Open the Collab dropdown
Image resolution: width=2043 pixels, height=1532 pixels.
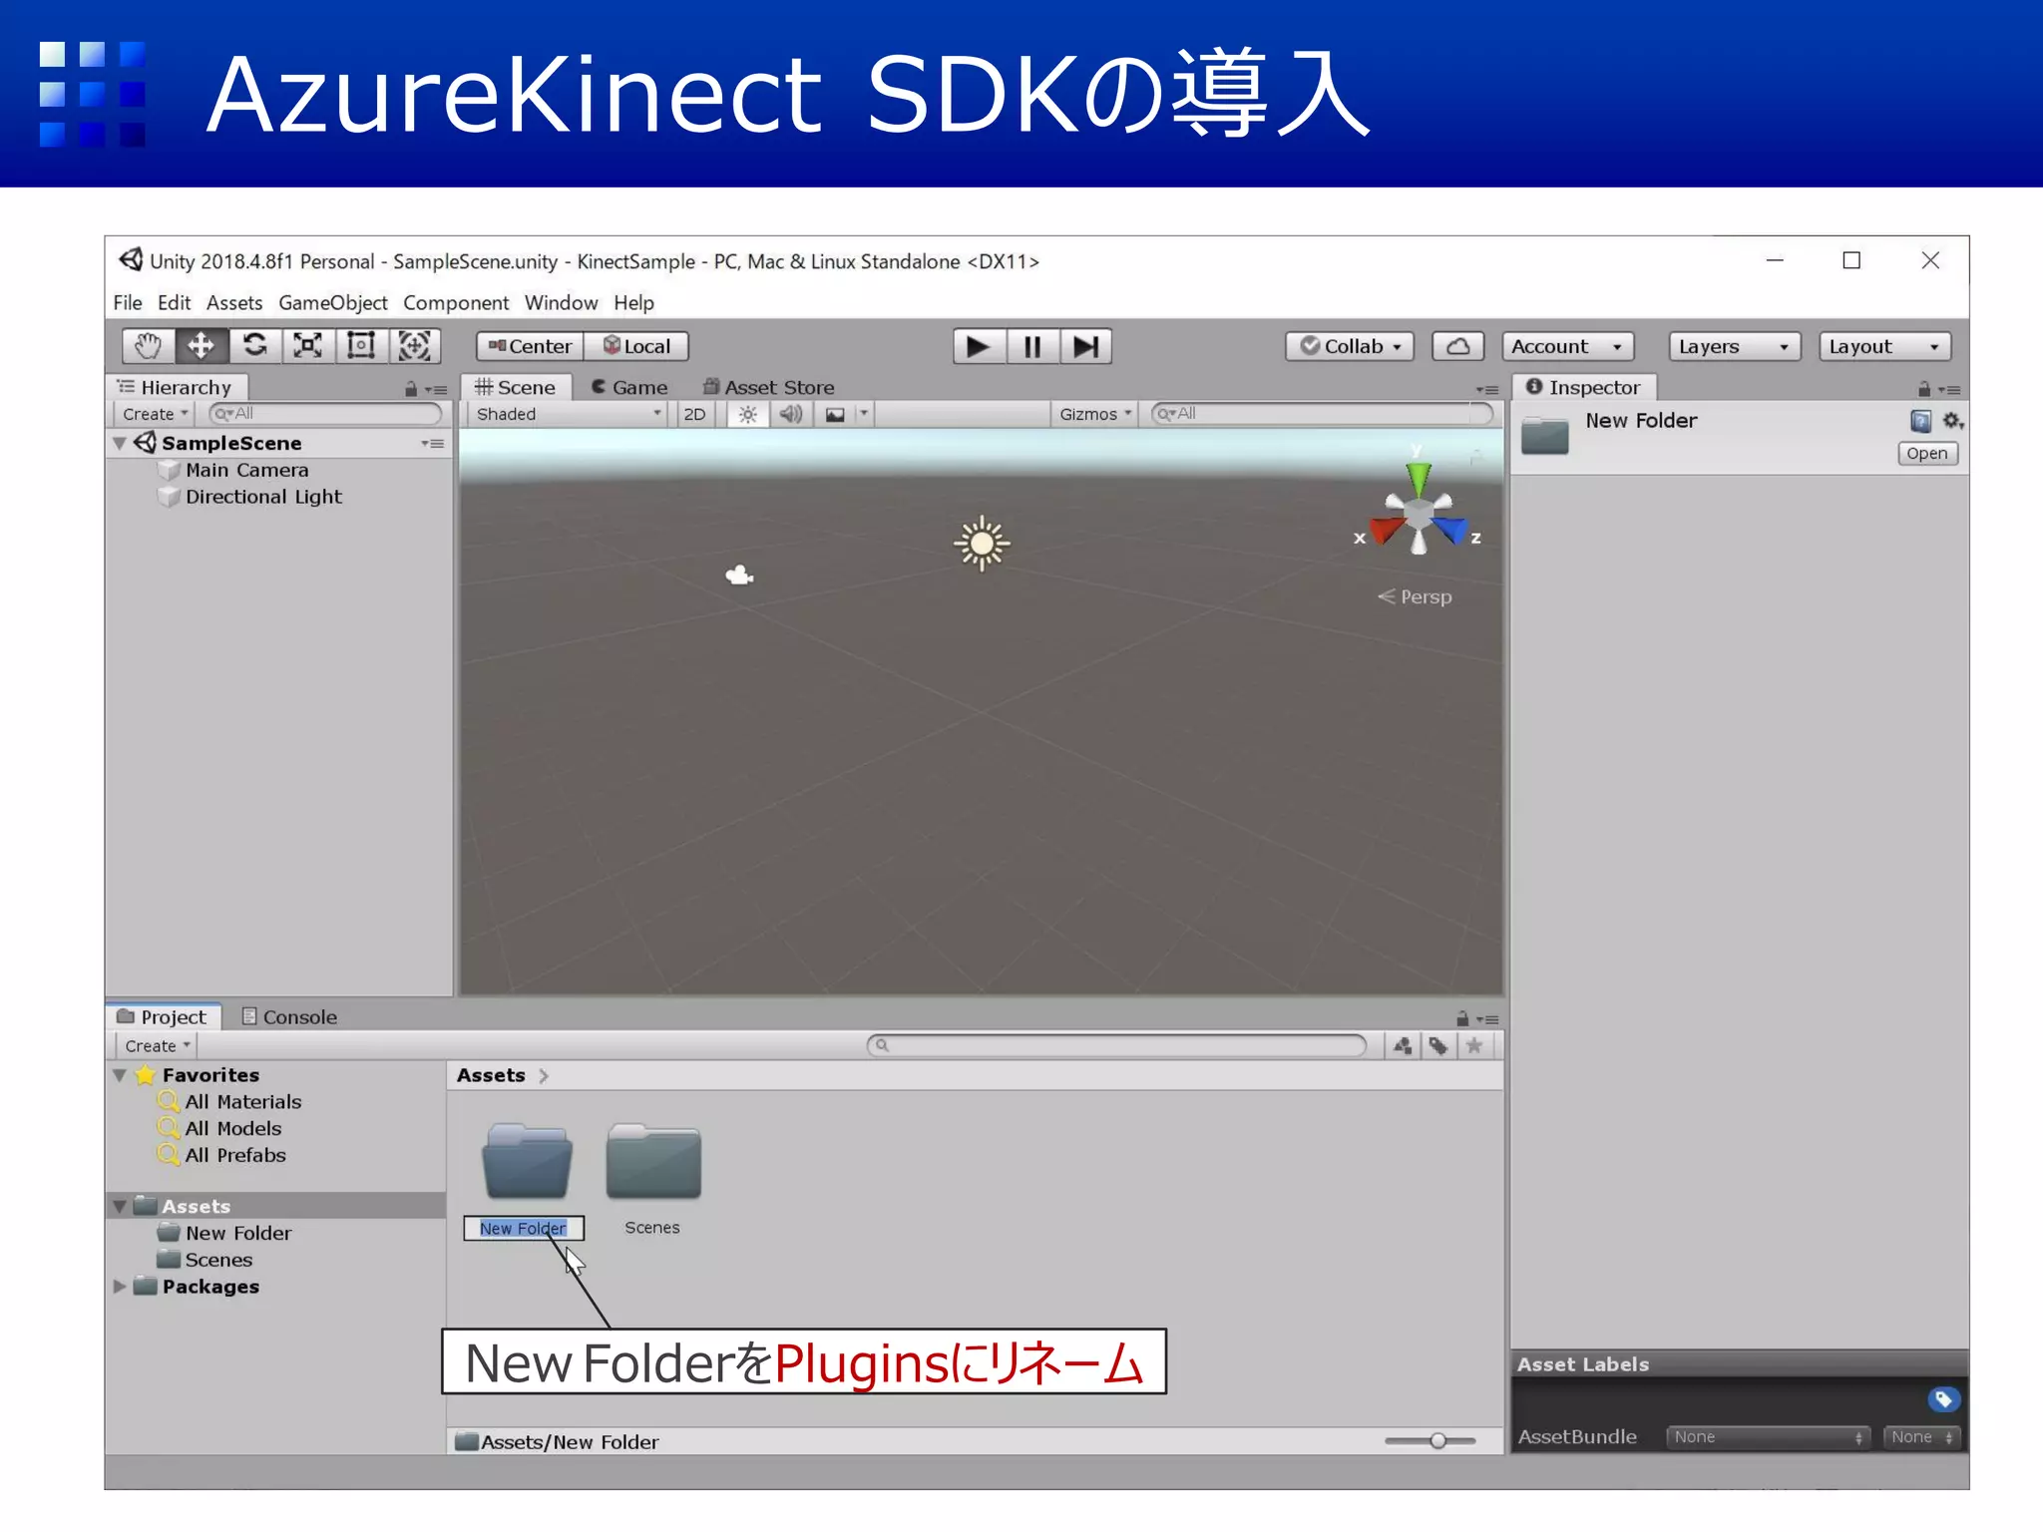[1350, 346]
